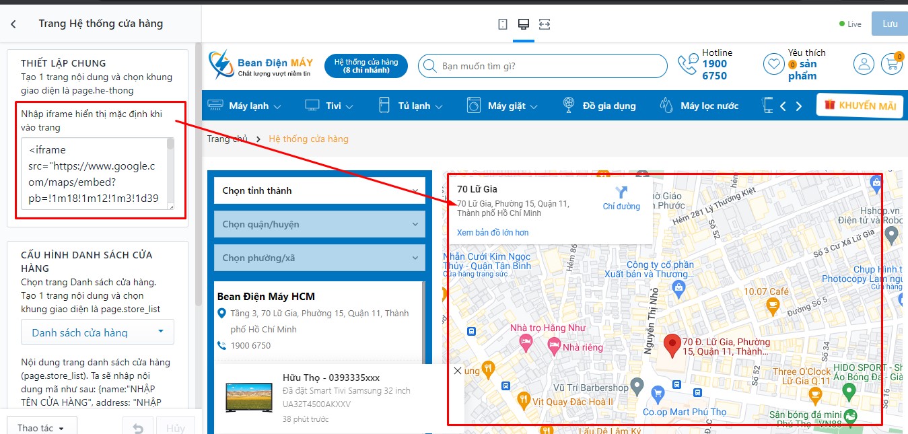Click the Máy lạnh air conditioner icon
This screenshot has width=908, height=434.
pyautogui.click(x=215, y=105)
